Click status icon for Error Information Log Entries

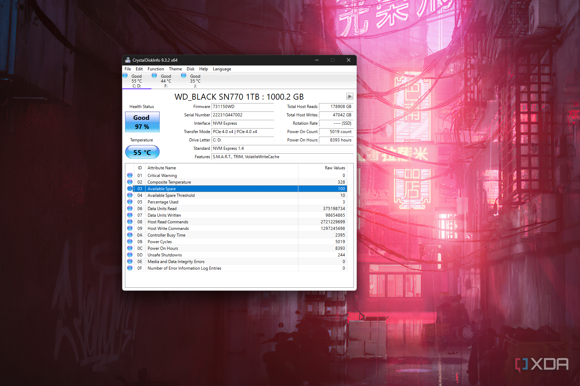[130, 268]
